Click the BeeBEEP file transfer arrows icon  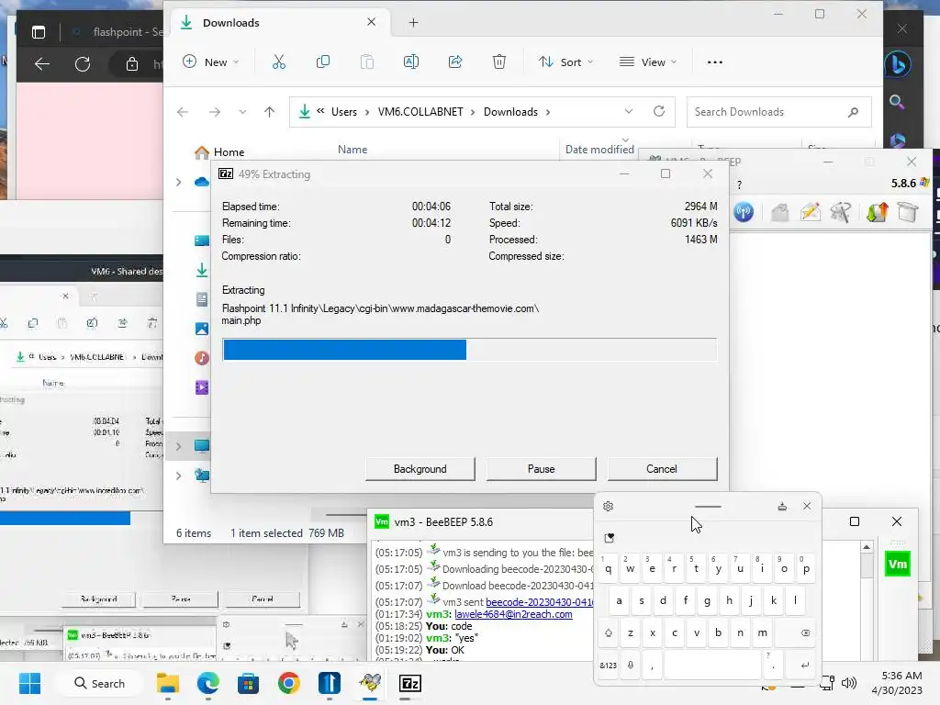point(877,212)
